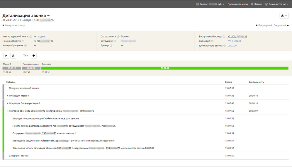Expand the Операция Меню 1 row
Viewport: 292px width, 167px height.
(7, 96)
